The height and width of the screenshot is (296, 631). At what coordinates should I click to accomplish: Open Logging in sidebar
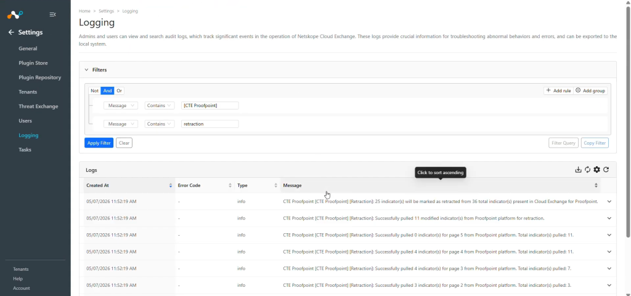28,135
